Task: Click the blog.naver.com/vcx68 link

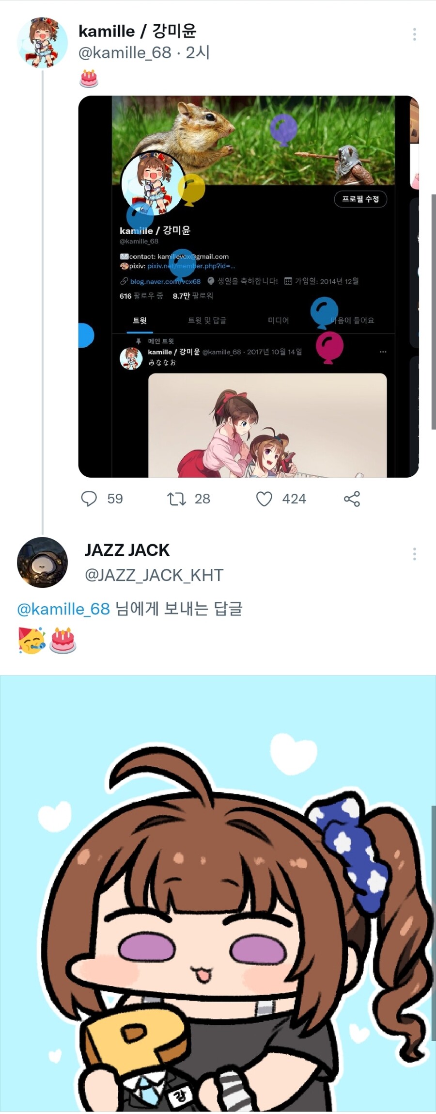Action: click(x=165, y=281)
